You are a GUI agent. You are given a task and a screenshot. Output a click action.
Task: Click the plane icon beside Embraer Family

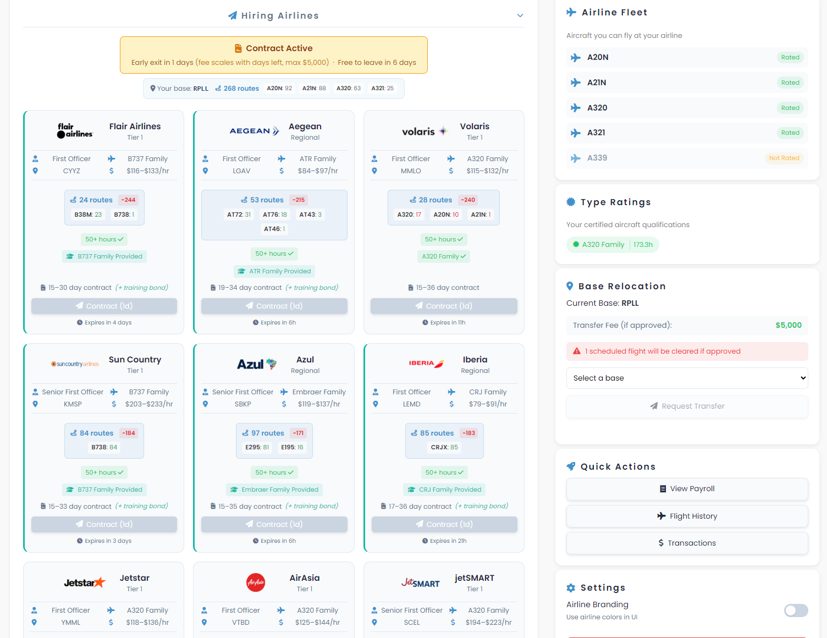(x=284, y=392)
